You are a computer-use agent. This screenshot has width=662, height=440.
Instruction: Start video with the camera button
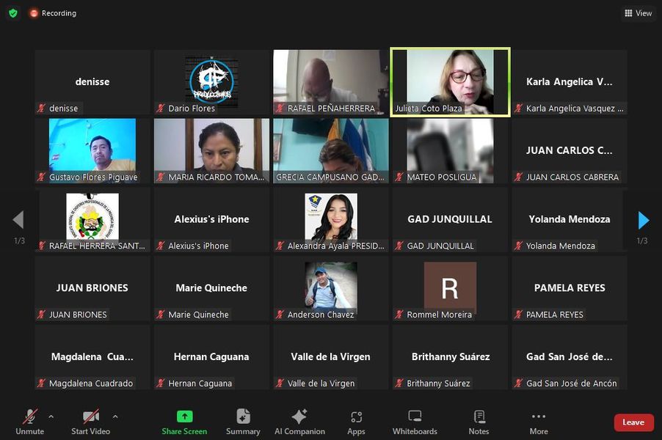click(90, 422)
